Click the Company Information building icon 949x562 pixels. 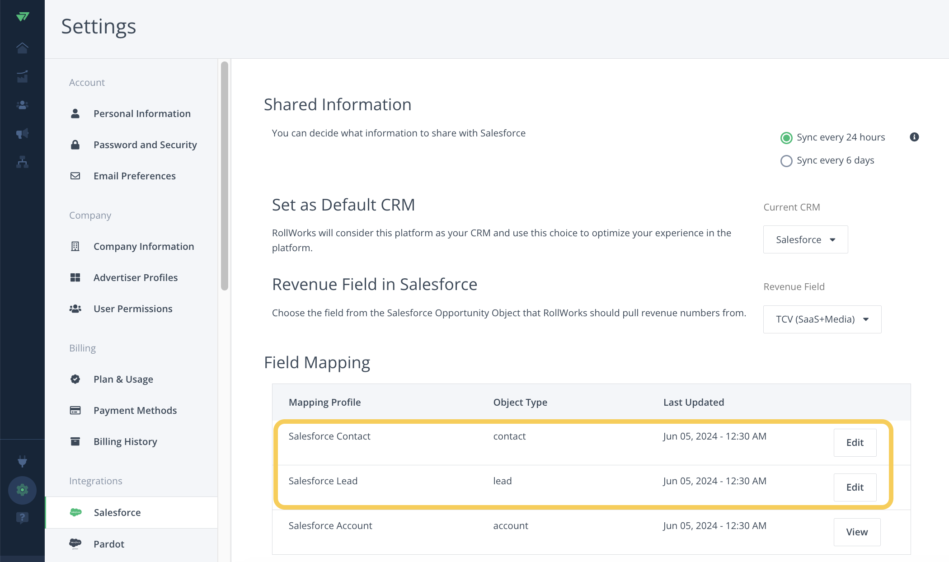[75, 246]
